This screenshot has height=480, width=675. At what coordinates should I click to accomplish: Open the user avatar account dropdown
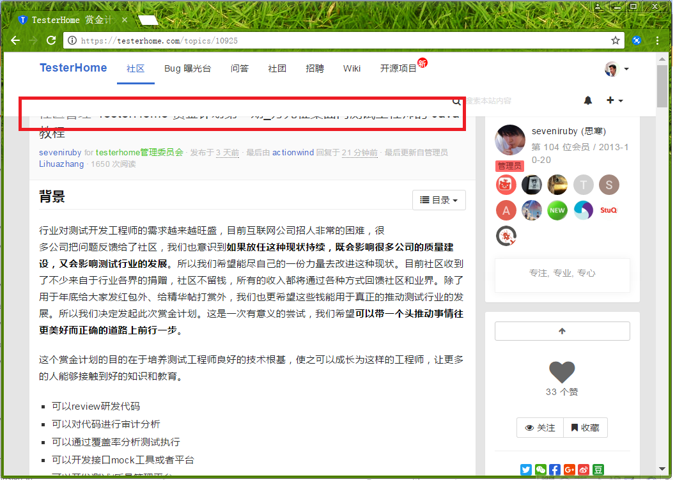[x=616, y=69]
